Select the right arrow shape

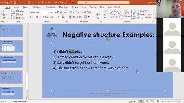pos(114,14)
